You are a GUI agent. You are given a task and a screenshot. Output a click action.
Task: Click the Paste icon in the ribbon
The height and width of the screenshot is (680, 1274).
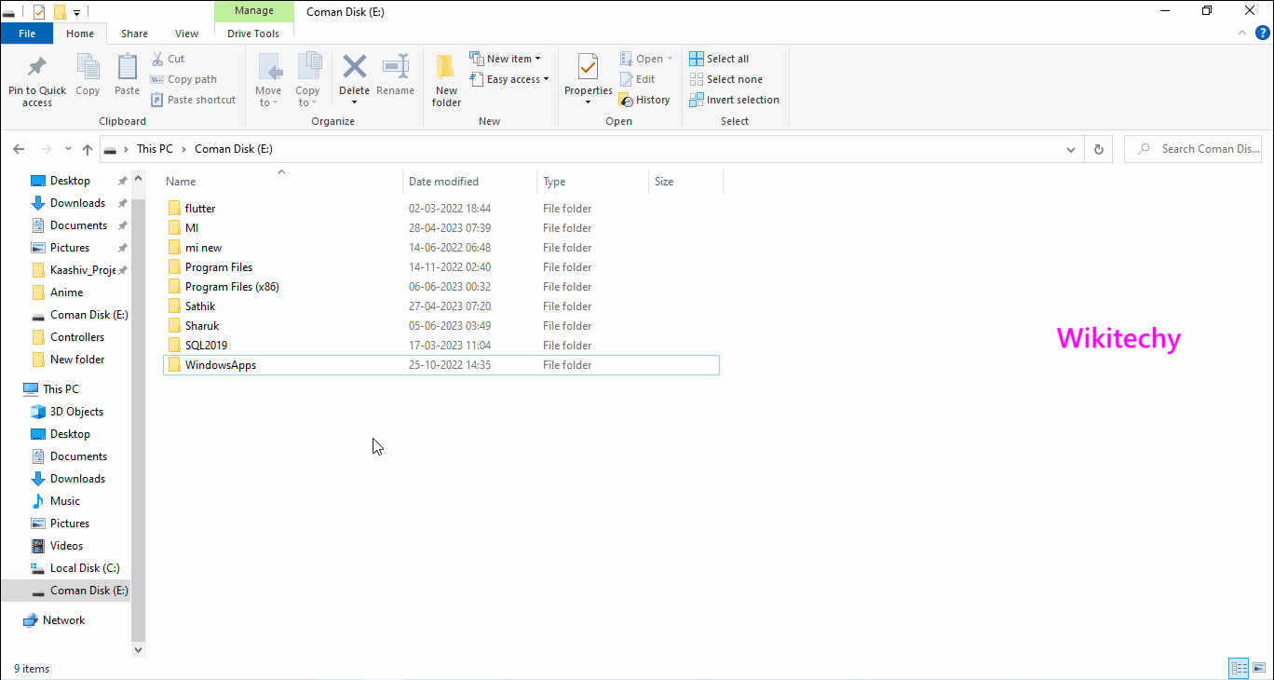click(126, 75)
